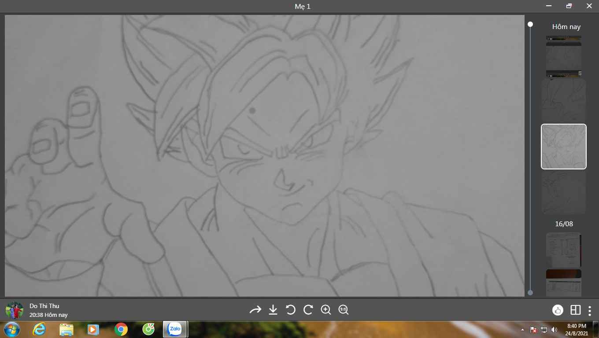
Task: Open the media player taskbar icon
Action: (93, 329)
